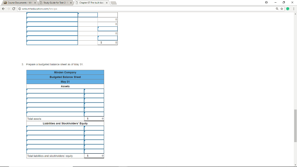Click the liability amount field above Total liabilities
Screen dimensions: 297x167
[94, 151]
